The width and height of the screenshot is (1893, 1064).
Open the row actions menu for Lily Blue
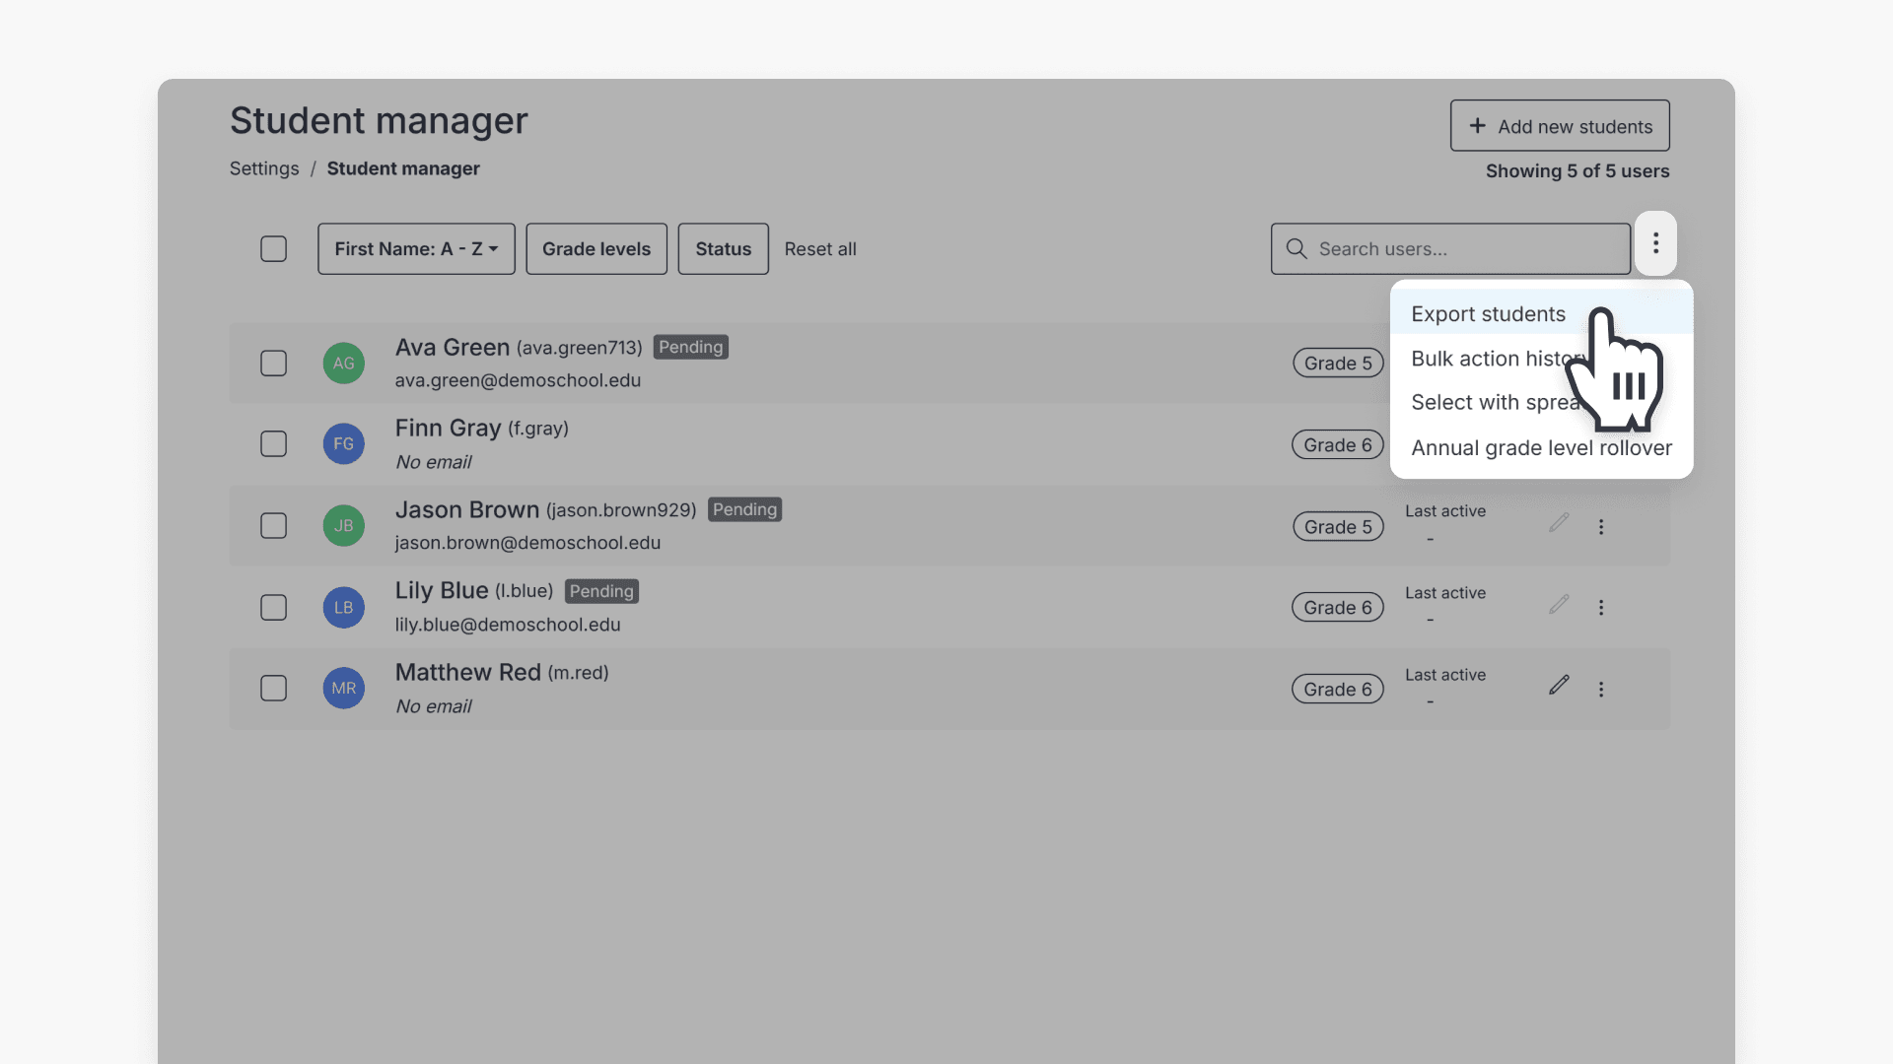1601,607
